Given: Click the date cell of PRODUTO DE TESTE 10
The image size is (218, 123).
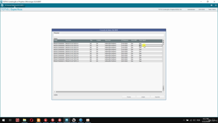Looking at the screenshot, I should click(x=126, y=61).
